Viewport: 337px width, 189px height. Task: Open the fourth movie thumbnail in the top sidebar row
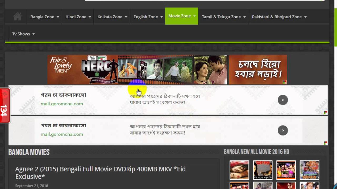[309, 170]
